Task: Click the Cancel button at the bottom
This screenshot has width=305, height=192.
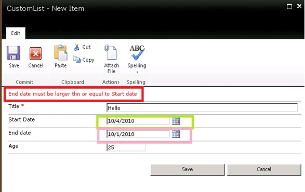Action: pyautogui.click(x=264, y=170)
